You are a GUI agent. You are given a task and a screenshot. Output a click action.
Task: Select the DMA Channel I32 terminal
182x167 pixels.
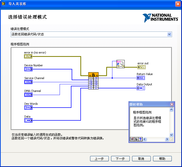point(28,95)
